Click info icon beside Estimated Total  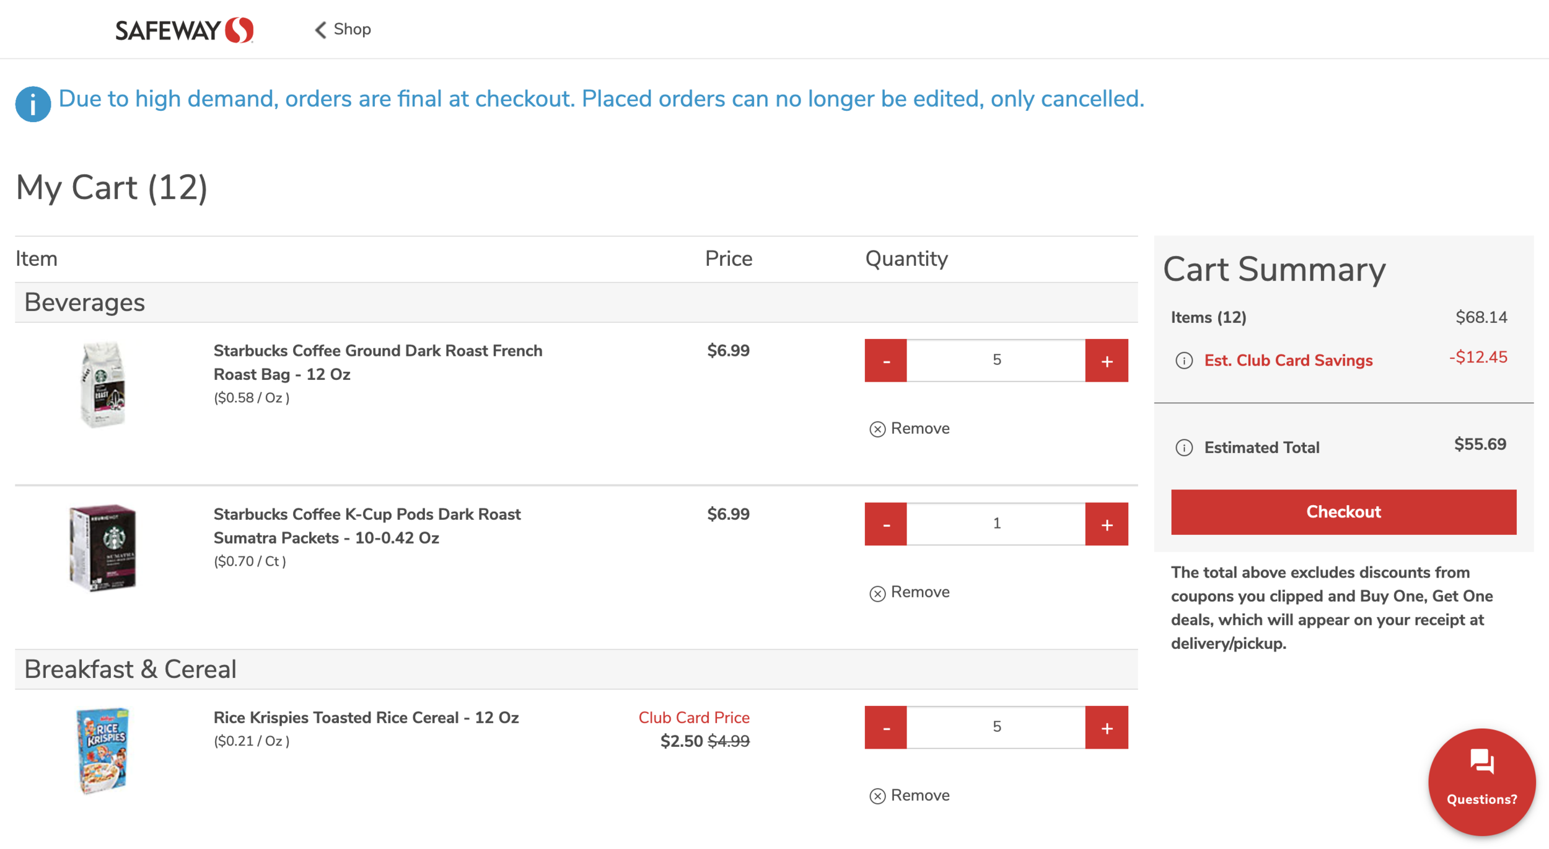point(1183,447)
